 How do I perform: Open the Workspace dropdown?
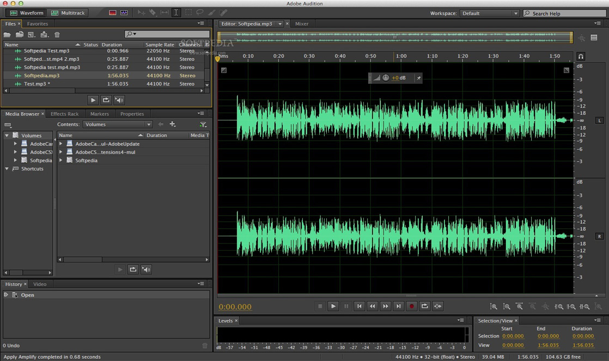[489, 13]
